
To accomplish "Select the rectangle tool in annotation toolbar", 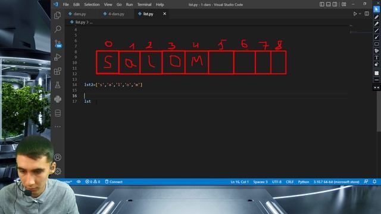I will coord(376,44).
